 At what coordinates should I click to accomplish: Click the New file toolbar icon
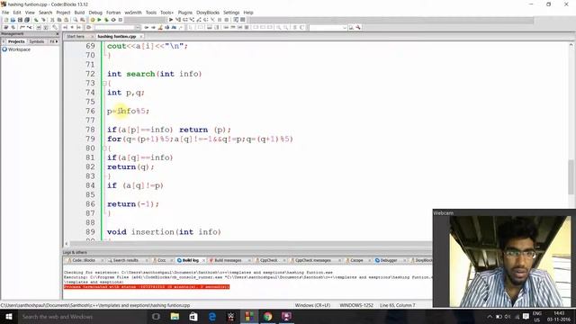[x=6, y=20]
